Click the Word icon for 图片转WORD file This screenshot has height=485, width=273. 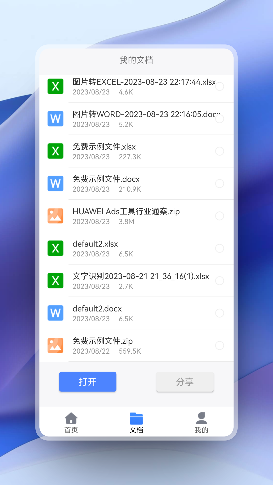[x=55, y=119]
